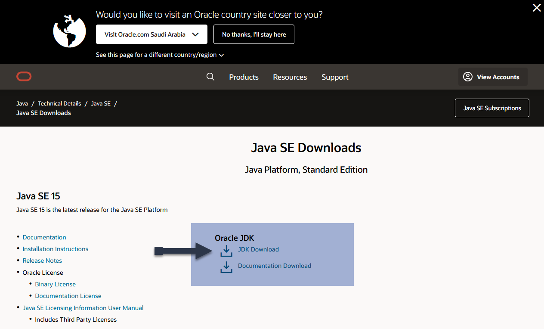Click Java Platform, Standard Edition subtitle

click(306, 170)
